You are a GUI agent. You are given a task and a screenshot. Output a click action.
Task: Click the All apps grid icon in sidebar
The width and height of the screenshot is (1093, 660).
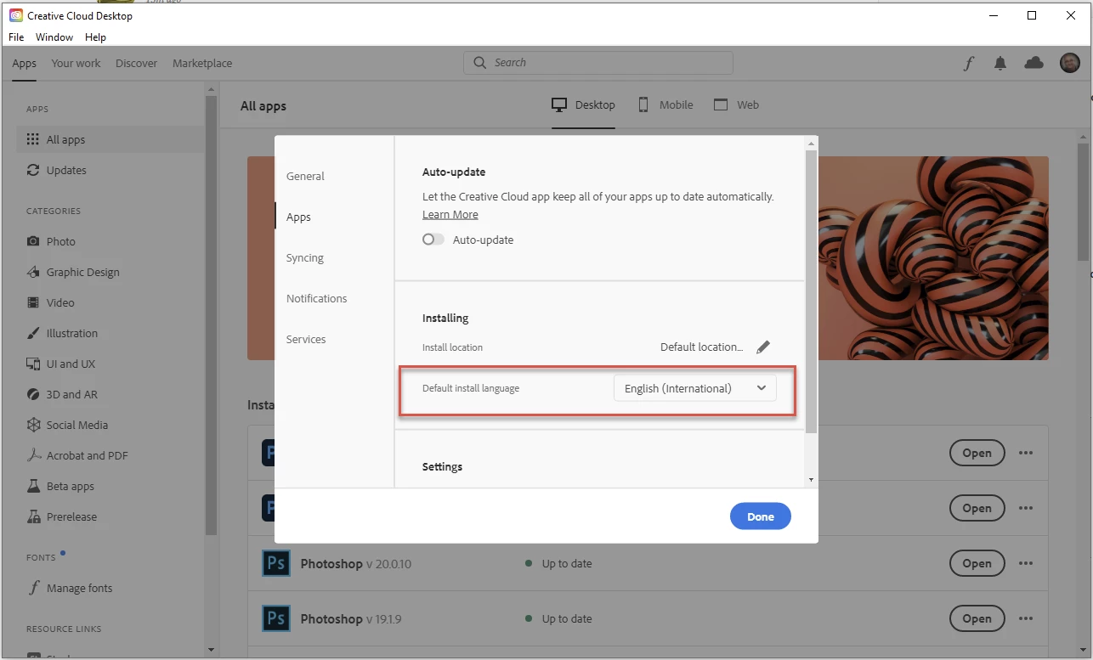coord(33,139)
